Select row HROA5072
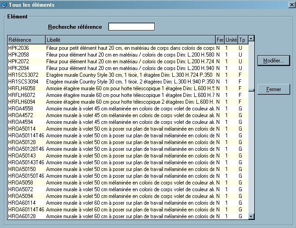This screenshot has height=228, width=296. (128, 189)
